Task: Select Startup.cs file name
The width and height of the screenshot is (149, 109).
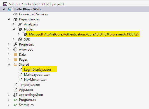Action: coord(26,105)
